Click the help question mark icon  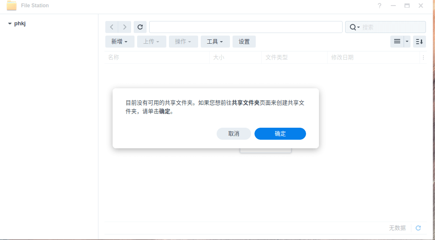pyautogui.click(x=380, y=6)
